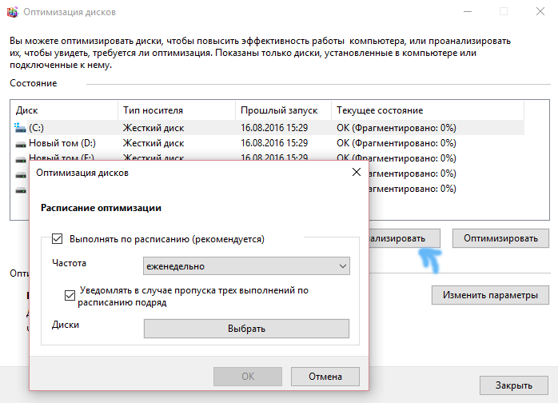
Task: Select Жесткий диск cell in (C:) row
Action: [x=153, y=128]
